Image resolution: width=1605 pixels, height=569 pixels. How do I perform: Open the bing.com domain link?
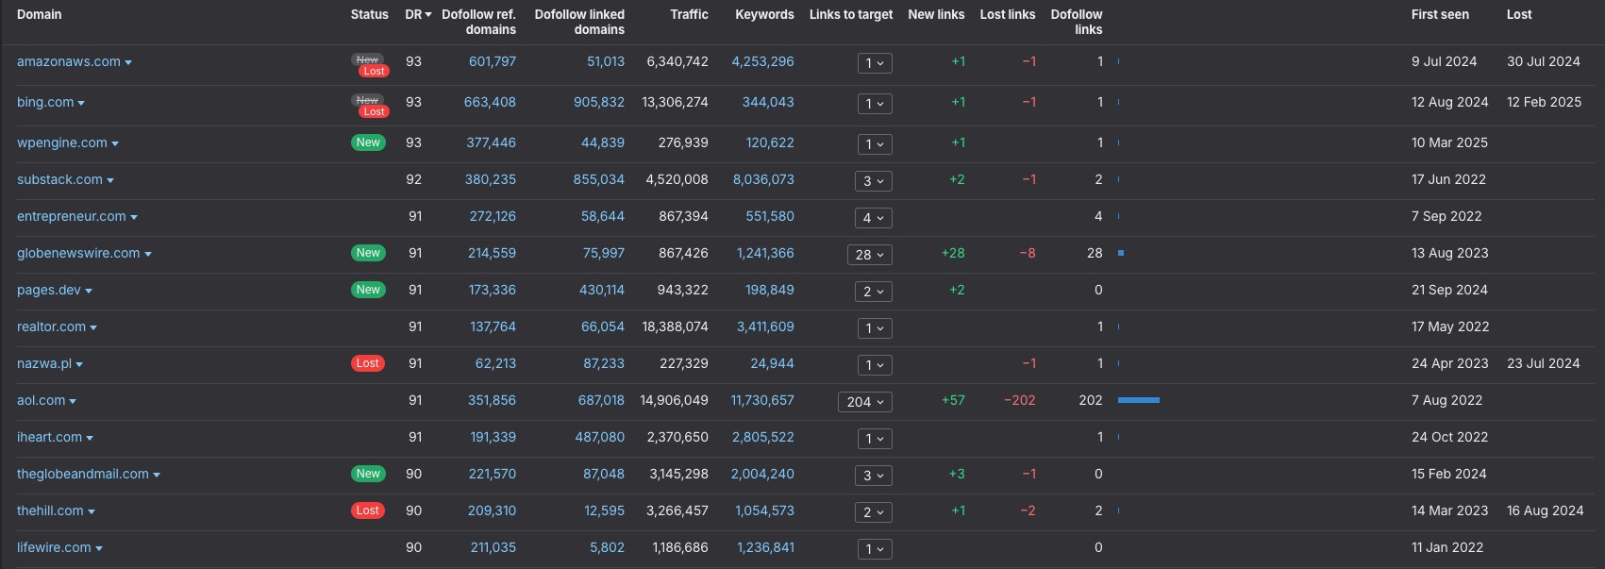[x=44, y=102]
